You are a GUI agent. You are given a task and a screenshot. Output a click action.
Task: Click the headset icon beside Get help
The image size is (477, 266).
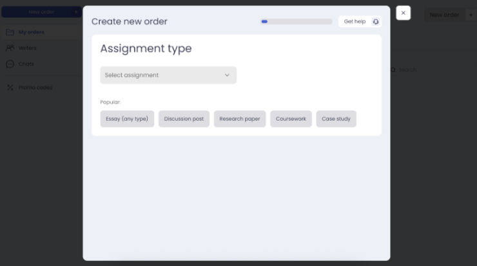[376, 22]
